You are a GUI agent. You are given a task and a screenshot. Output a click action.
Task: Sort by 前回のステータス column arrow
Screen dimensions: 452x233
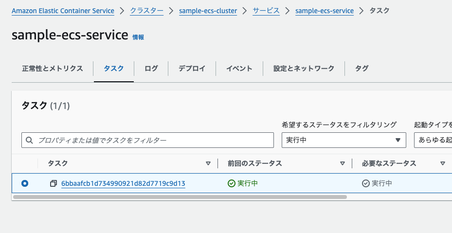(343, 163)
